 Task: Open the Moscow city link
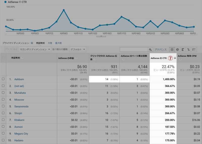click(x=19, y=100)
